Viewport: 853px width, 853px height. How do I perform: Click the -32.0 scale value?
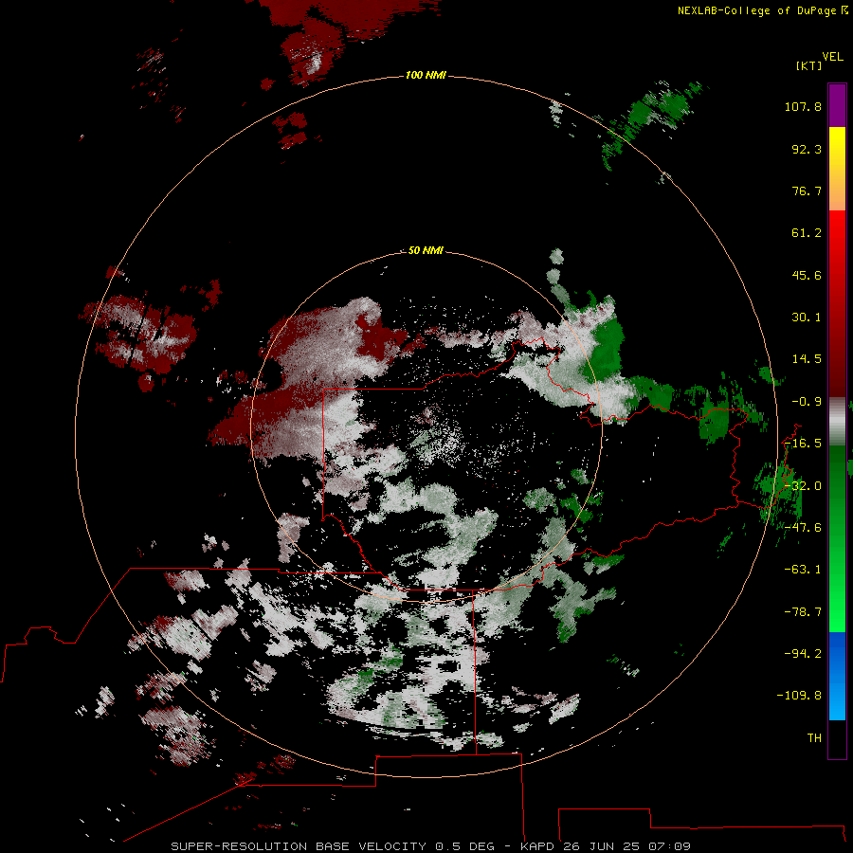click(803, 486)
